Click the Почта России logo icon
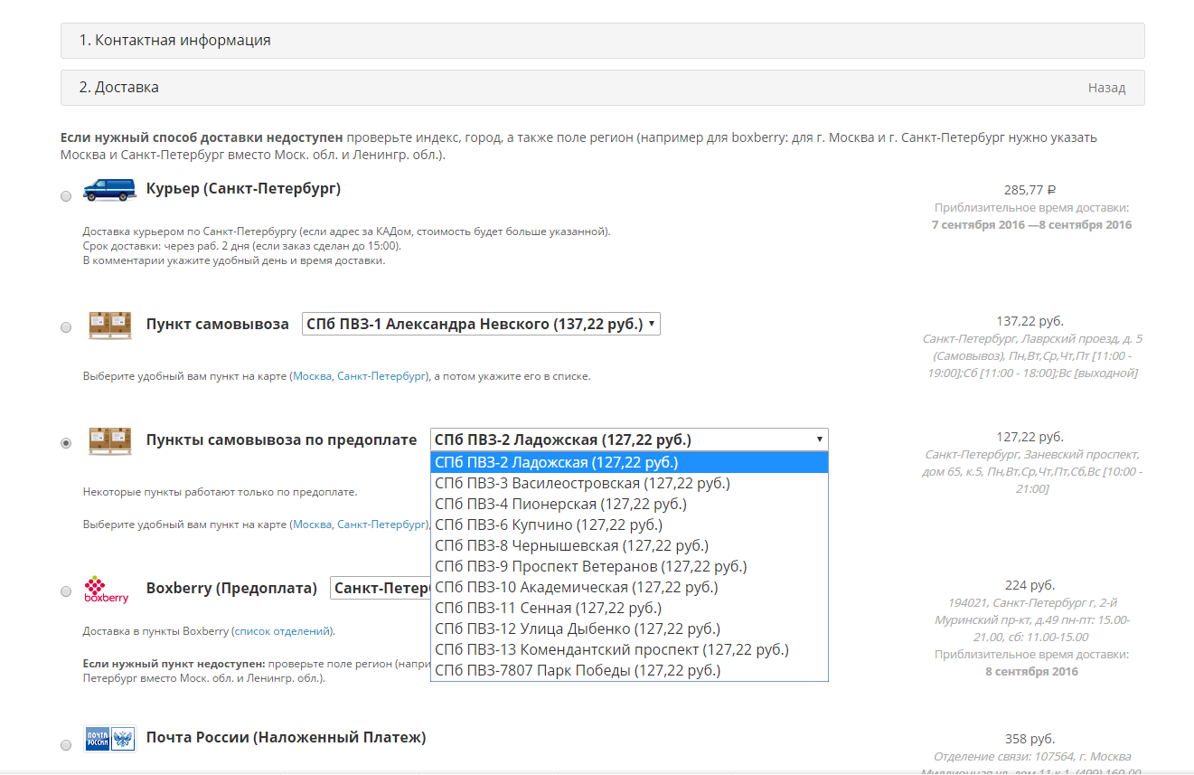Image resolution: width=1194 pixels, height=775 pixels. (109, 738)
